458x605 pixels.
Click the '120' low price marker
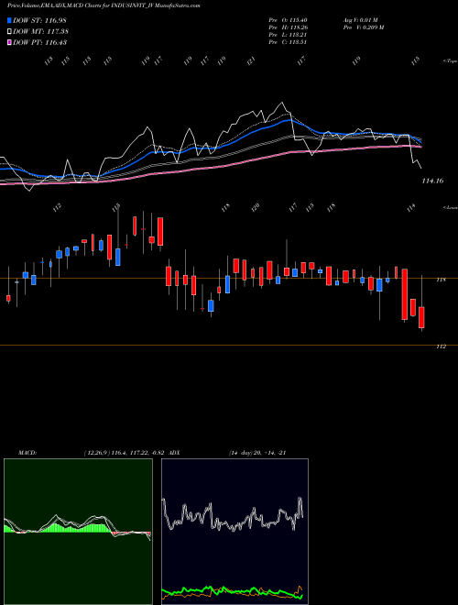(255, 207)
